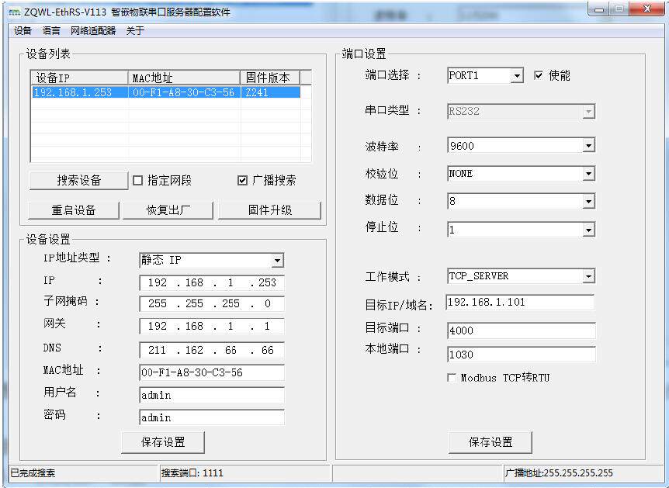Image resolution: width=669 pixels, height=488 pixels.
Task: Open the 校验位 NONE dropdown
Action: (x=589, y=174)
